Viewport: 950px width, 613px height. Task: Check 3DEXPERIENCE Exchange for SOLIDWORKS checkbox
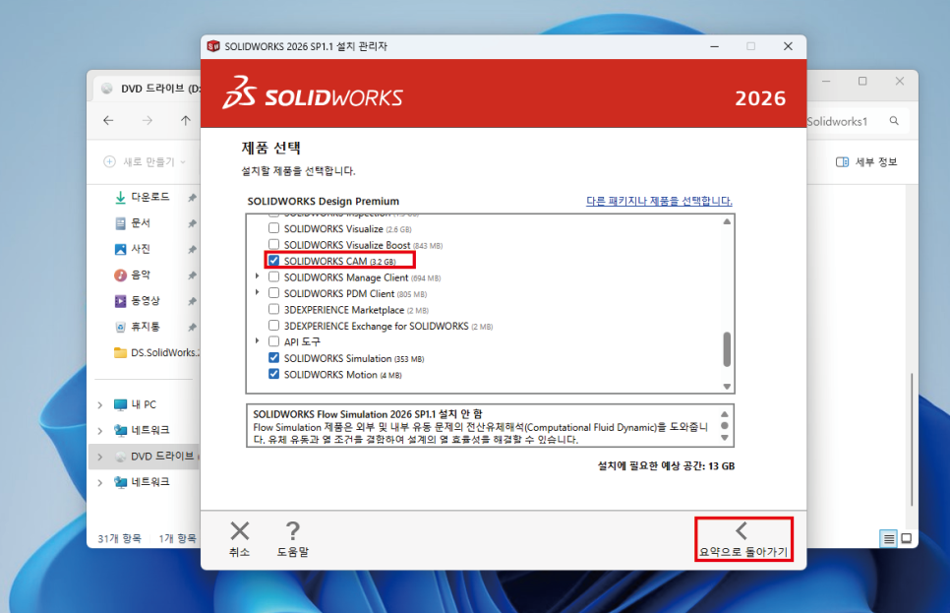click(x=273, y=326)
